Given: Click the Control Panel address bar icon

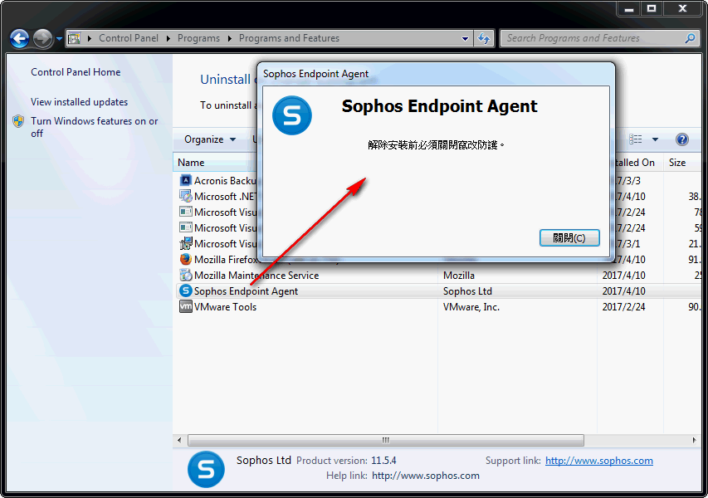Looking at the screenshot, I should click(x=74, y=38).
